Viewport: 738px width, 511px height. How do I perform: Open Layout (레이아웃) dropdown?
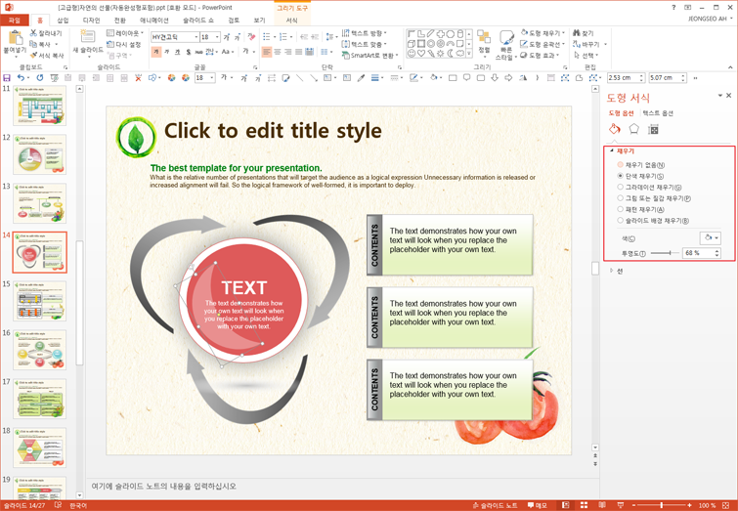click(x=125, y=33)
